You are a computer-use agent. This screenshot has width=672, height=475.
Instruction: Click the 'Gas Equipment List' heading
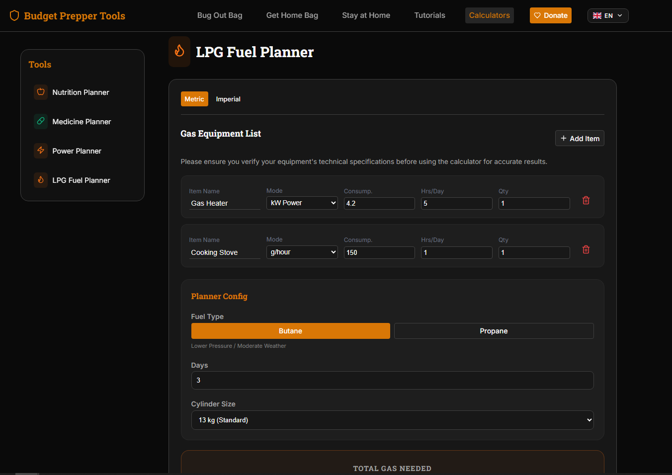click(221, 134)
